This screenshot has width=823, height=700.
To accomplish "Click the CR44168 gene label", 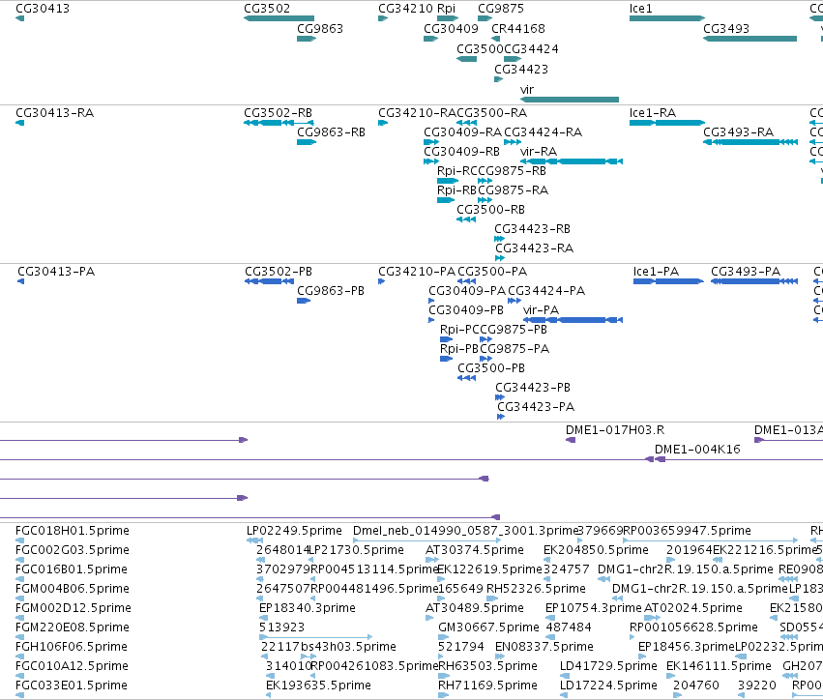I will coord(518,29).
